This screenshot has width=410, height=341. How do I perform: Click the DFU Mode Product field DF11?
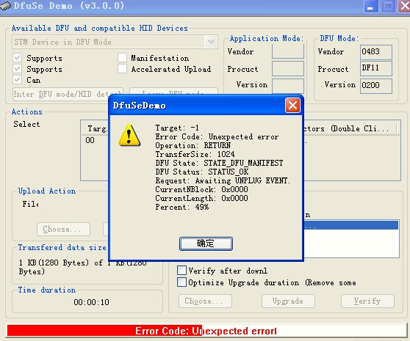pos(376,68)
